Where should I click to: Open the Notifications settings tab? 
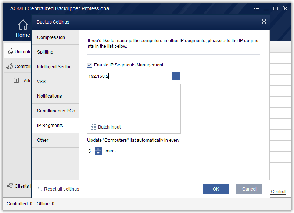50,96
